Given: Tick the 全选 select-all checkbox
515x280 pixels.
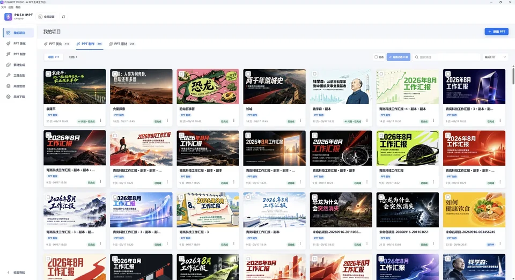Looking at the screenshot, I should click(x=376, y=57).
